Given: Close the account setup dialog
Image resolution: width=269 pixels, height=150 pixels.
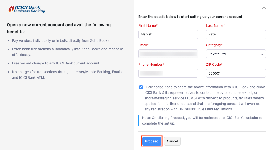Looking at the screenshot, I should (264, 7).
